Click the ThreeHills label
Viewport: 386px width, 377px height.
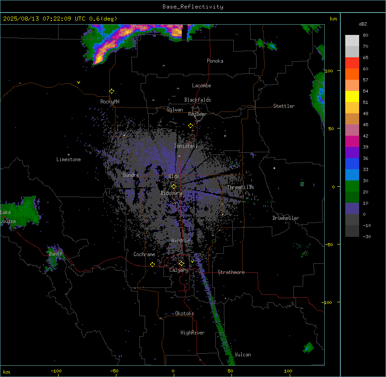coord(240,187)
